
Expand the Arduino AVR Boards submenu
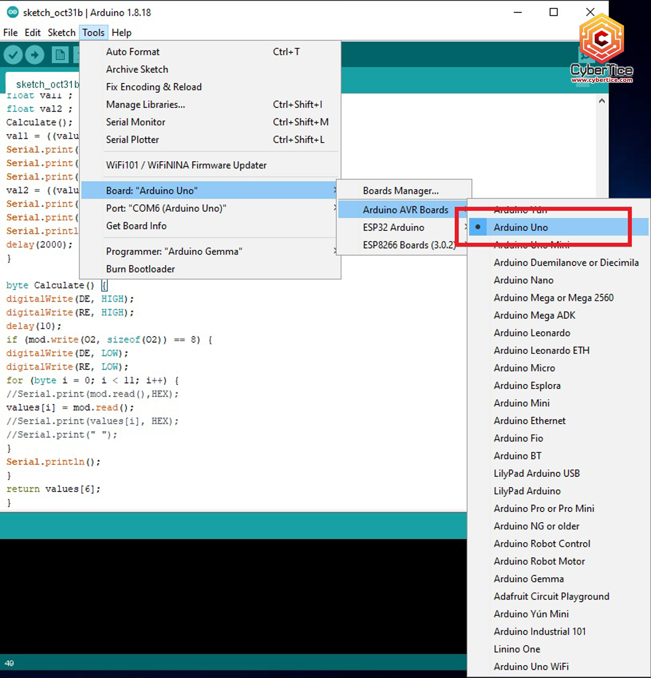(405, 209)
